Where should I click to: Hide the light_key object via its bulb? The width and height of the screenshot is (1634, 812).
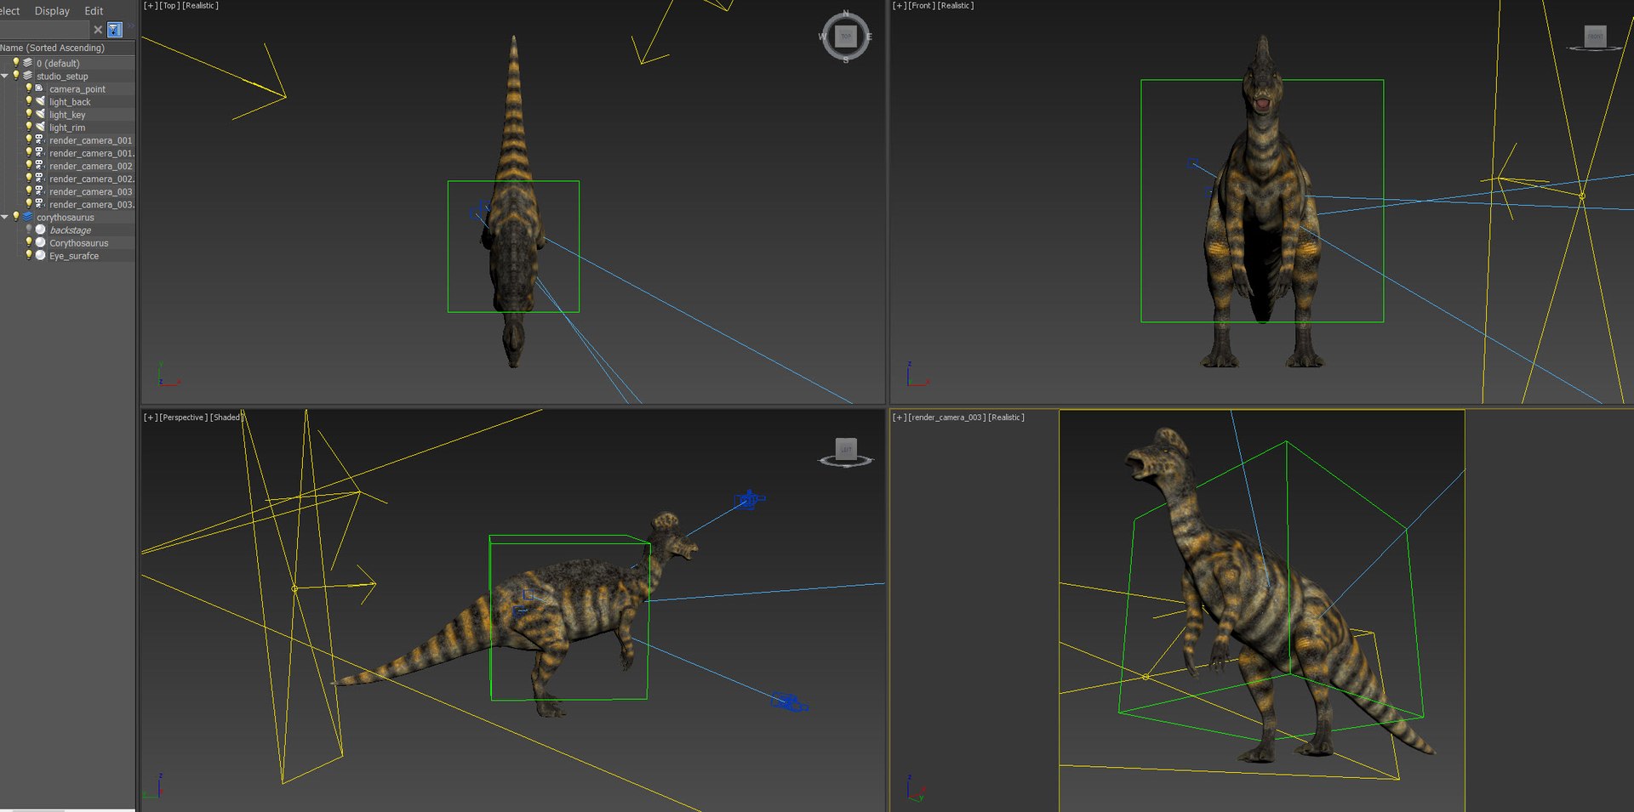coord(28,113)
